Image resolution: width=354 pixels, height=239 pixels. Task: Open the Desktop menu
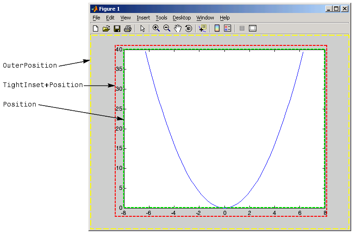coord(182,18)
